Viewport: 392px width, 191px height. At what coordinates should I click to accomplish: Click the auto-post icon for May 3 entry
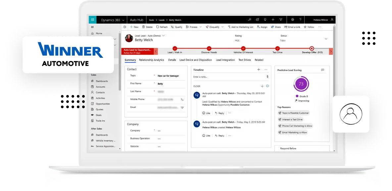point(197,124)
